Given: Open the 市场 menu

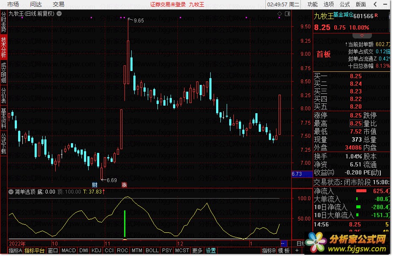Looking at the screenshot, I should (13, 4).
